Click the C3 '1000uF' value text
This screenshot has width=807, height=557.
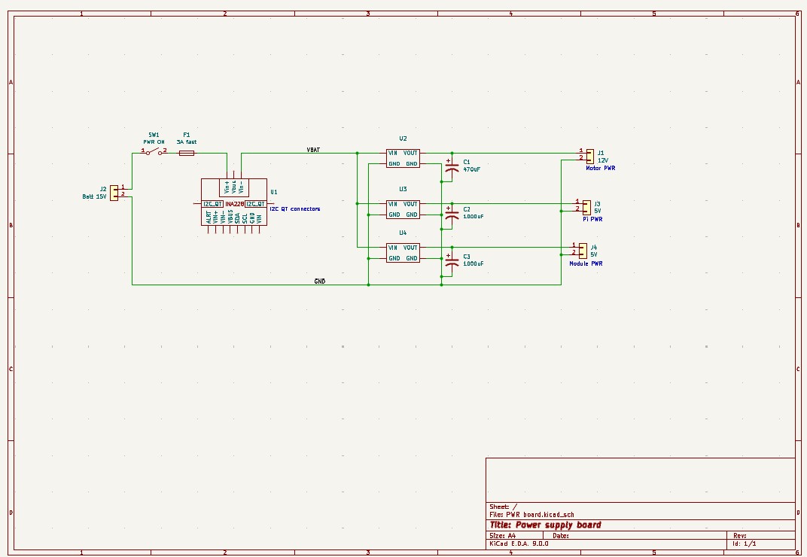pos(473,263)
